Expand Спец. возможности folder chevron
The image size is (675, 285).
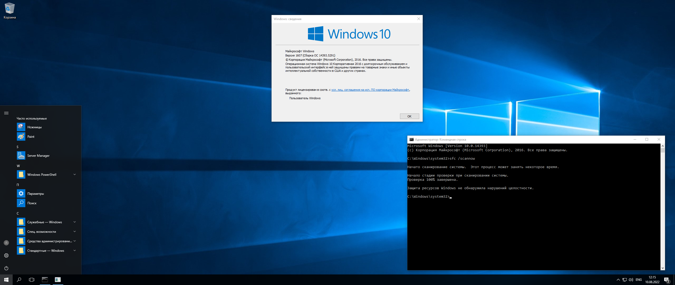click(x=75, y=231)
